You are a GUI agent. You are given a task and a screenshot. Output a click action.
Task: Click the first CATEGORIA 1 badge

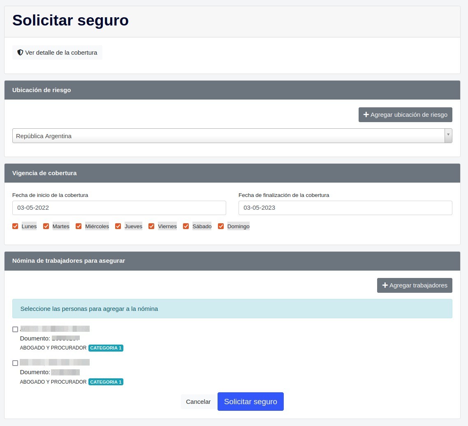click(x=106, y=348)
